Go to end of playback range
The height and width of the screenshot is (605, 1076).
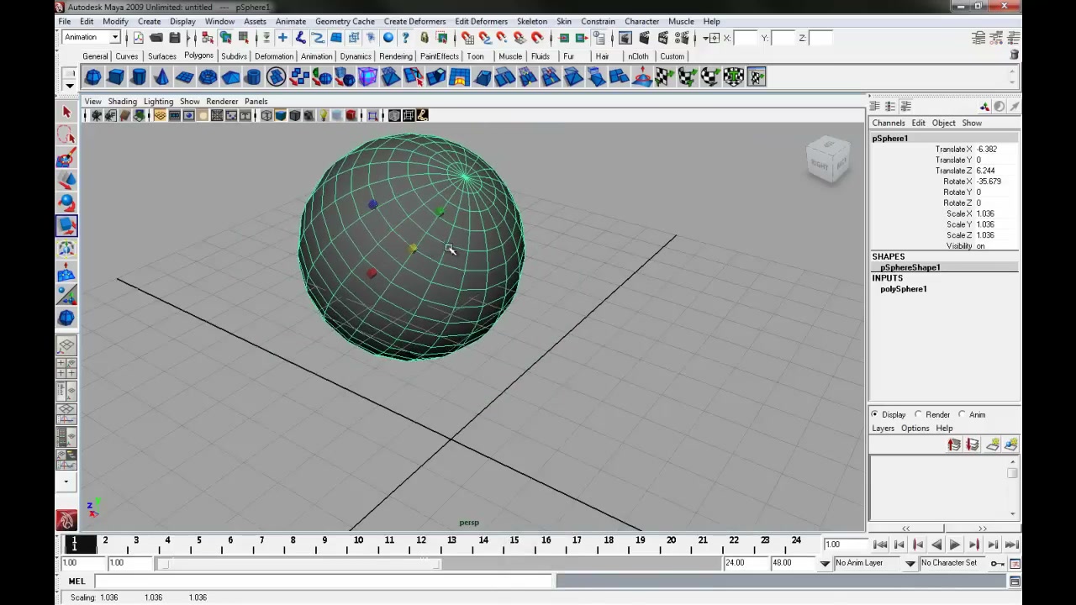1011,544
